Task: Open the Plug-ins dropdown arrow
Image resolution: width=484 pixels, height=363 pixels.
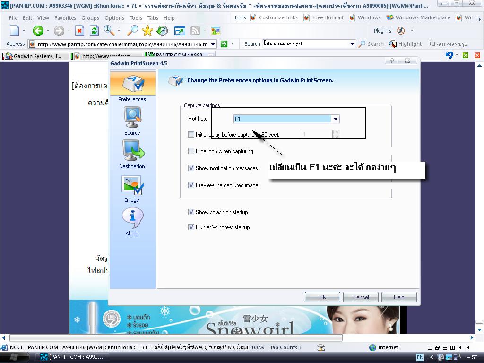Action: click(x=412, y=31)
